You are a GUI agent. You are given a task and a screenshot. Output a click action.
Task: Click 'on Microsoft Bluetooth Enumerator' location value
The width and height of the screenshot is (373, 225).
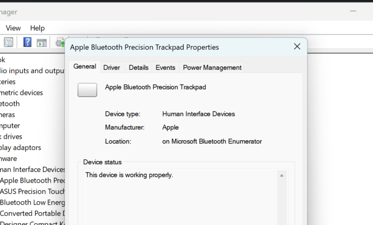(212, 141)
